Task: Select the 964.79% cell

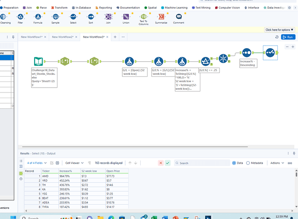Action: 70,176
